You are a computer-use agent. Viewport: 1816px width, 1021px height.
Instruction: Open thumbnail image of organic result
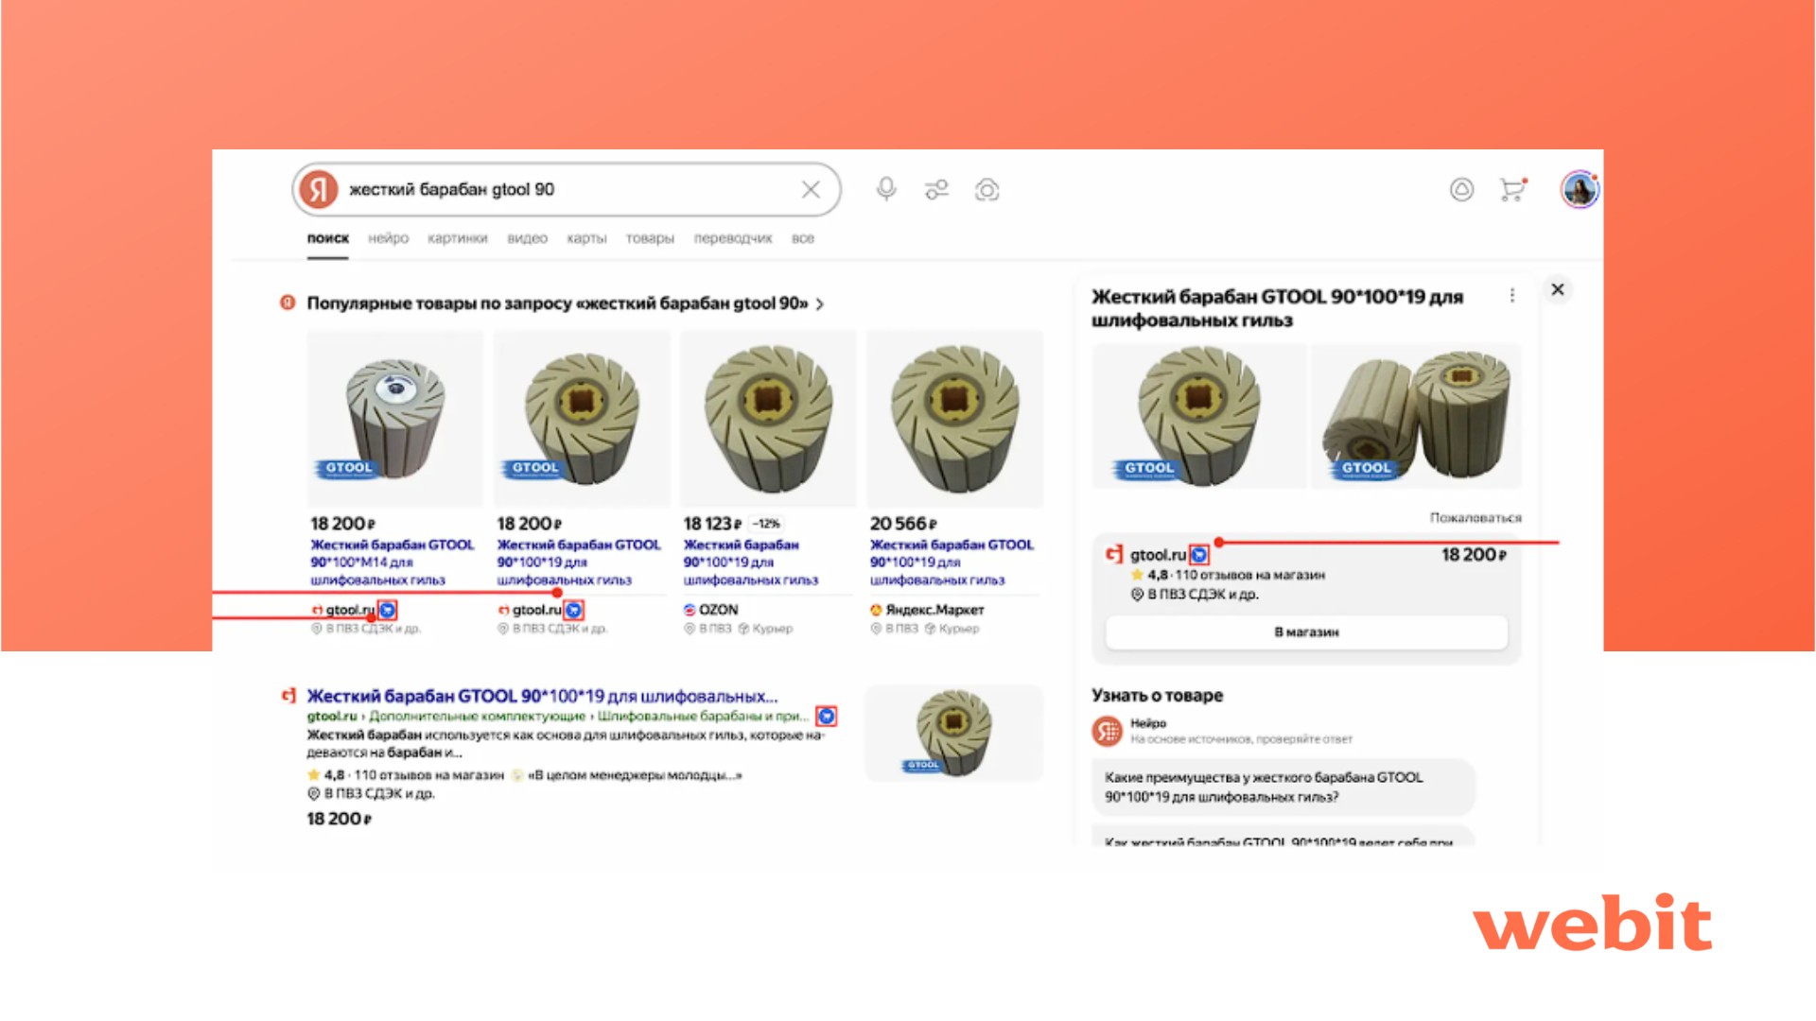(x=954, y=733)
